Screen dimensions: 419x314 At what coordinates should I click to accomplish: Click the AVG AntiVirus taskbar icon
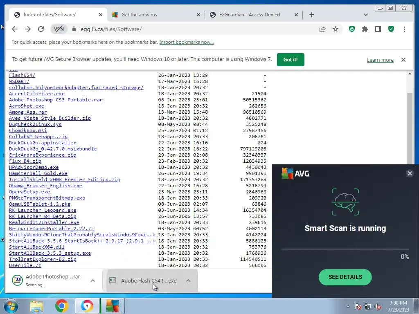[113, 306]
